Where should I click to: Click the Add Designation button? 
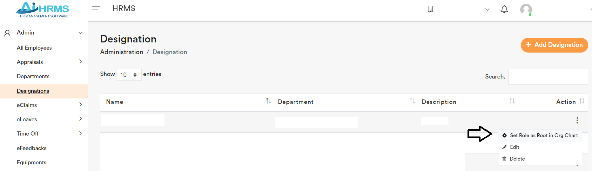[554, 45]
